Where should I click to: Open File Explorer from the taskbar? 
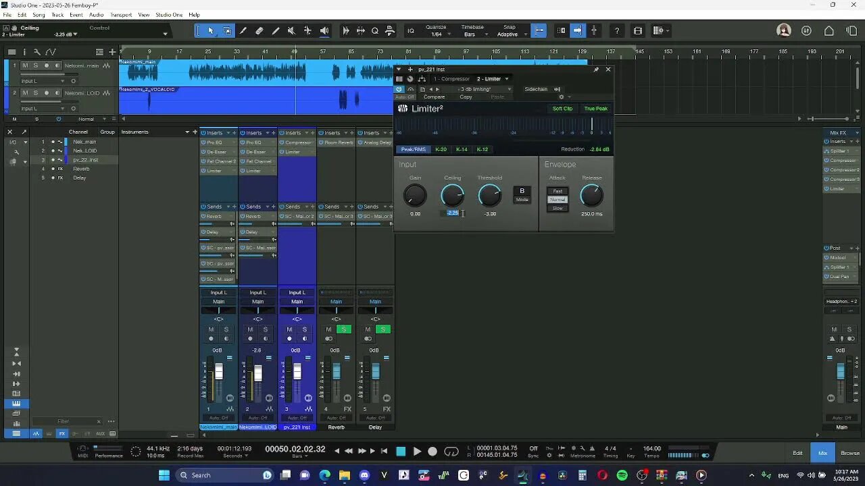[345, 475]
